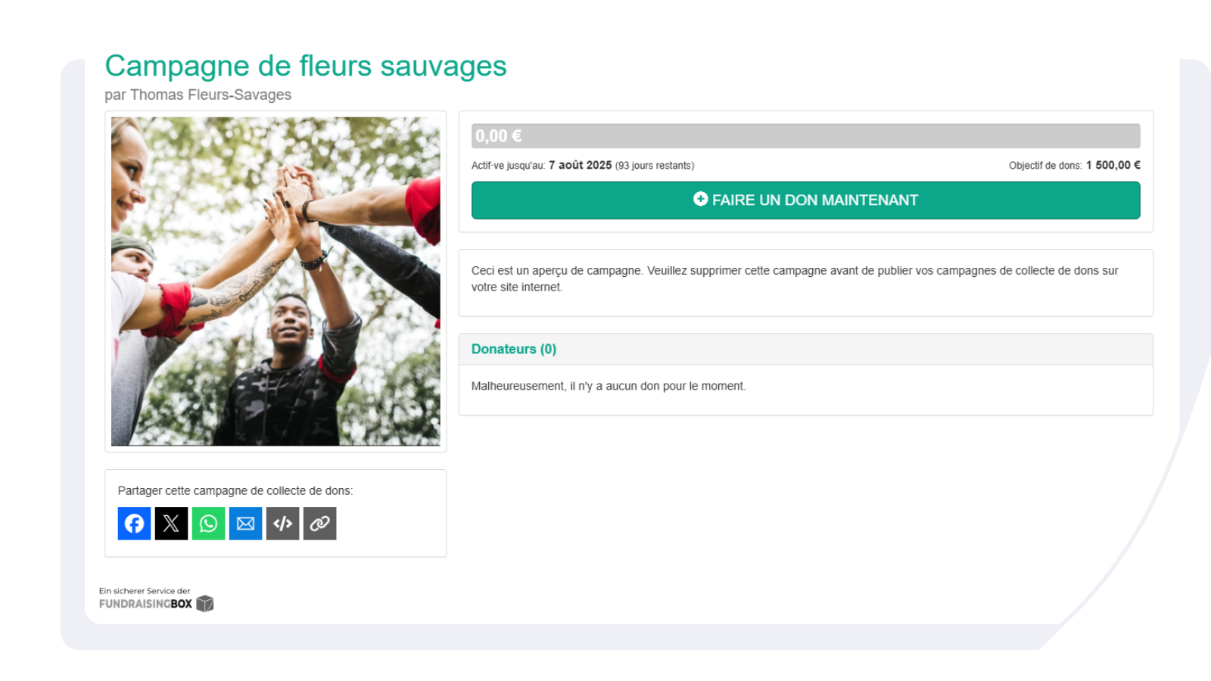The height and width of the screenshot is (681, 1211).
Task: Click the campaign high-five photo
Action: coord(276,281)
